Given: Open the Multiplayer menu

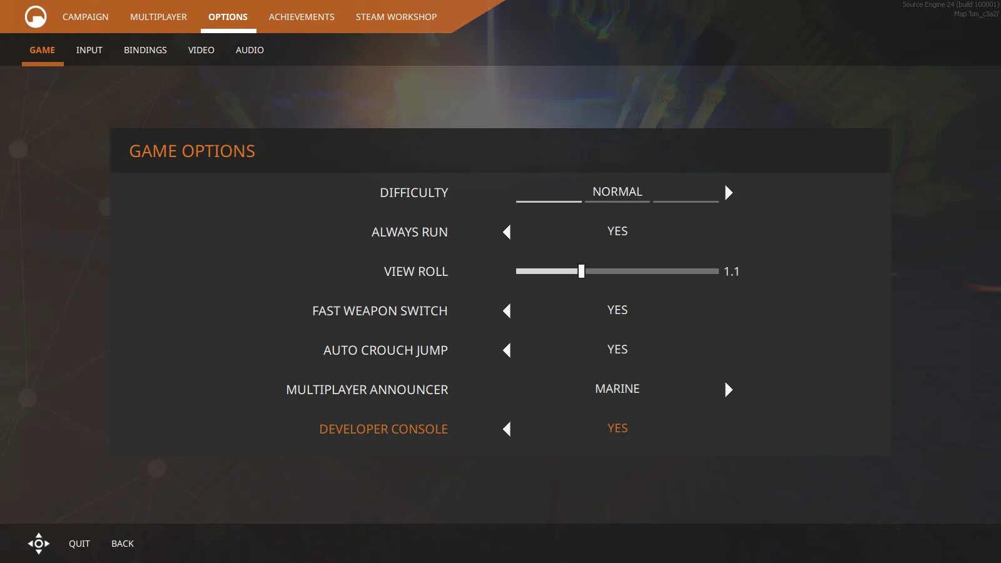Looking at the screenshot, I should (x=158, y=17).
